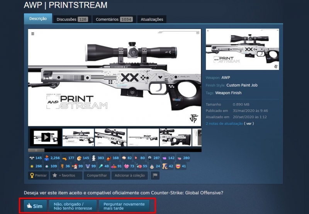Switch to the Discussões tab
Viewport: 309px width, 214px height.
72,19
